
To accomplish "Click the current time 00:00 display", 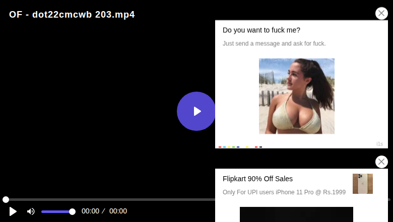I will [90, 211].
